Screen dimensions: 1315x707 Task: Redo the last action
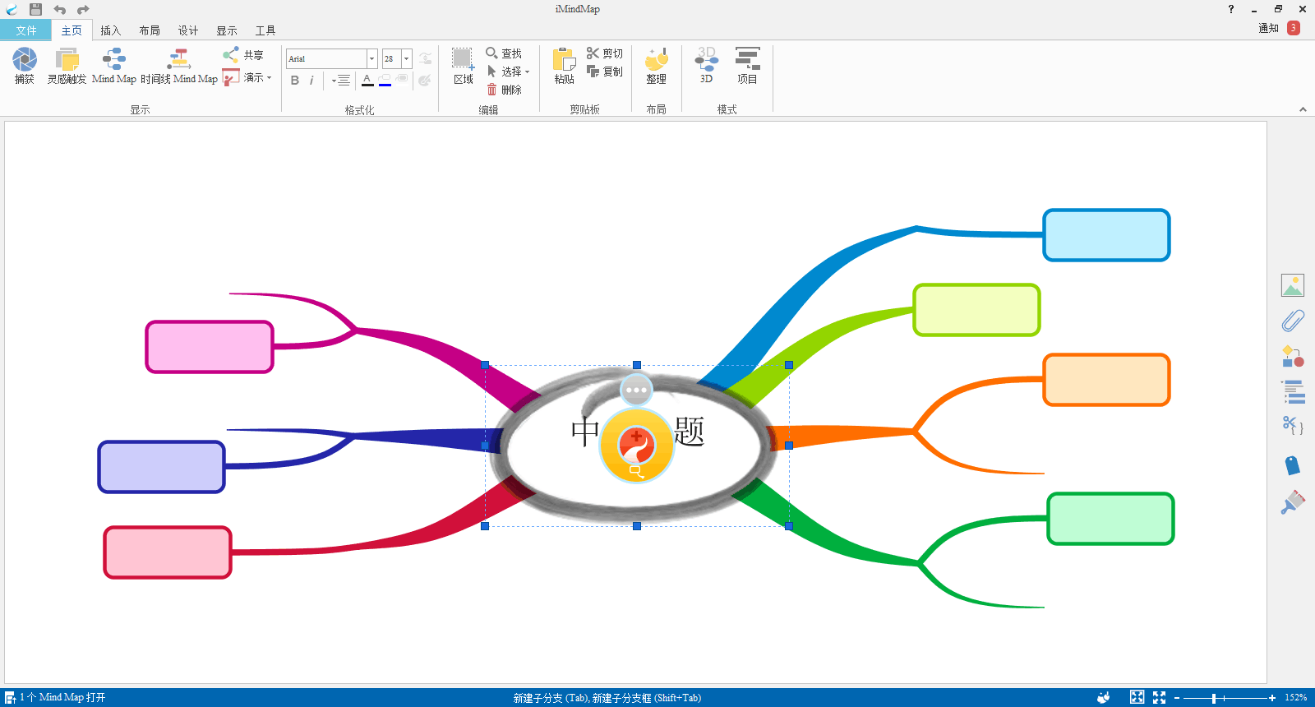tap(83, 9)
